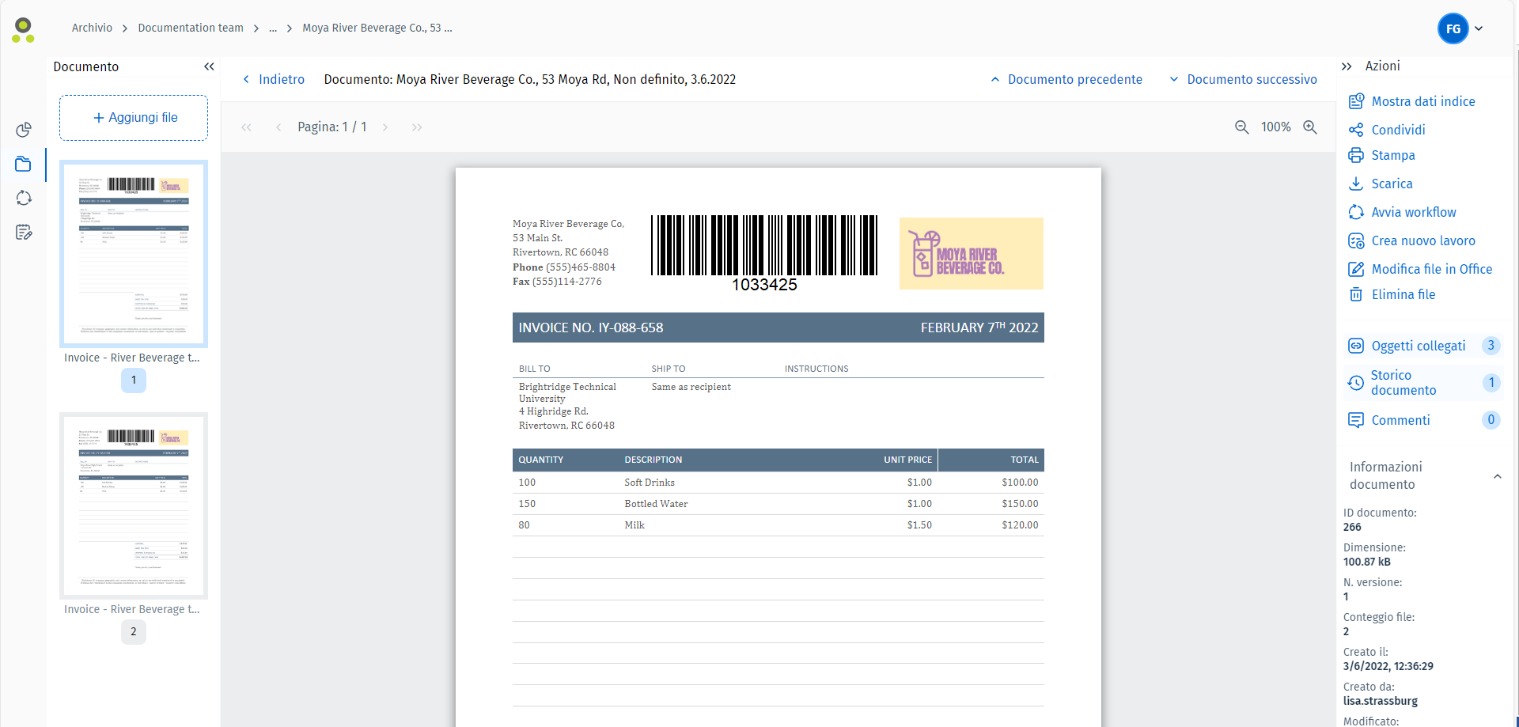Click the ellipsis breadcrumb
This screenshot has width=1519, height=727.
pyautogui.click(x=273, y=28)
